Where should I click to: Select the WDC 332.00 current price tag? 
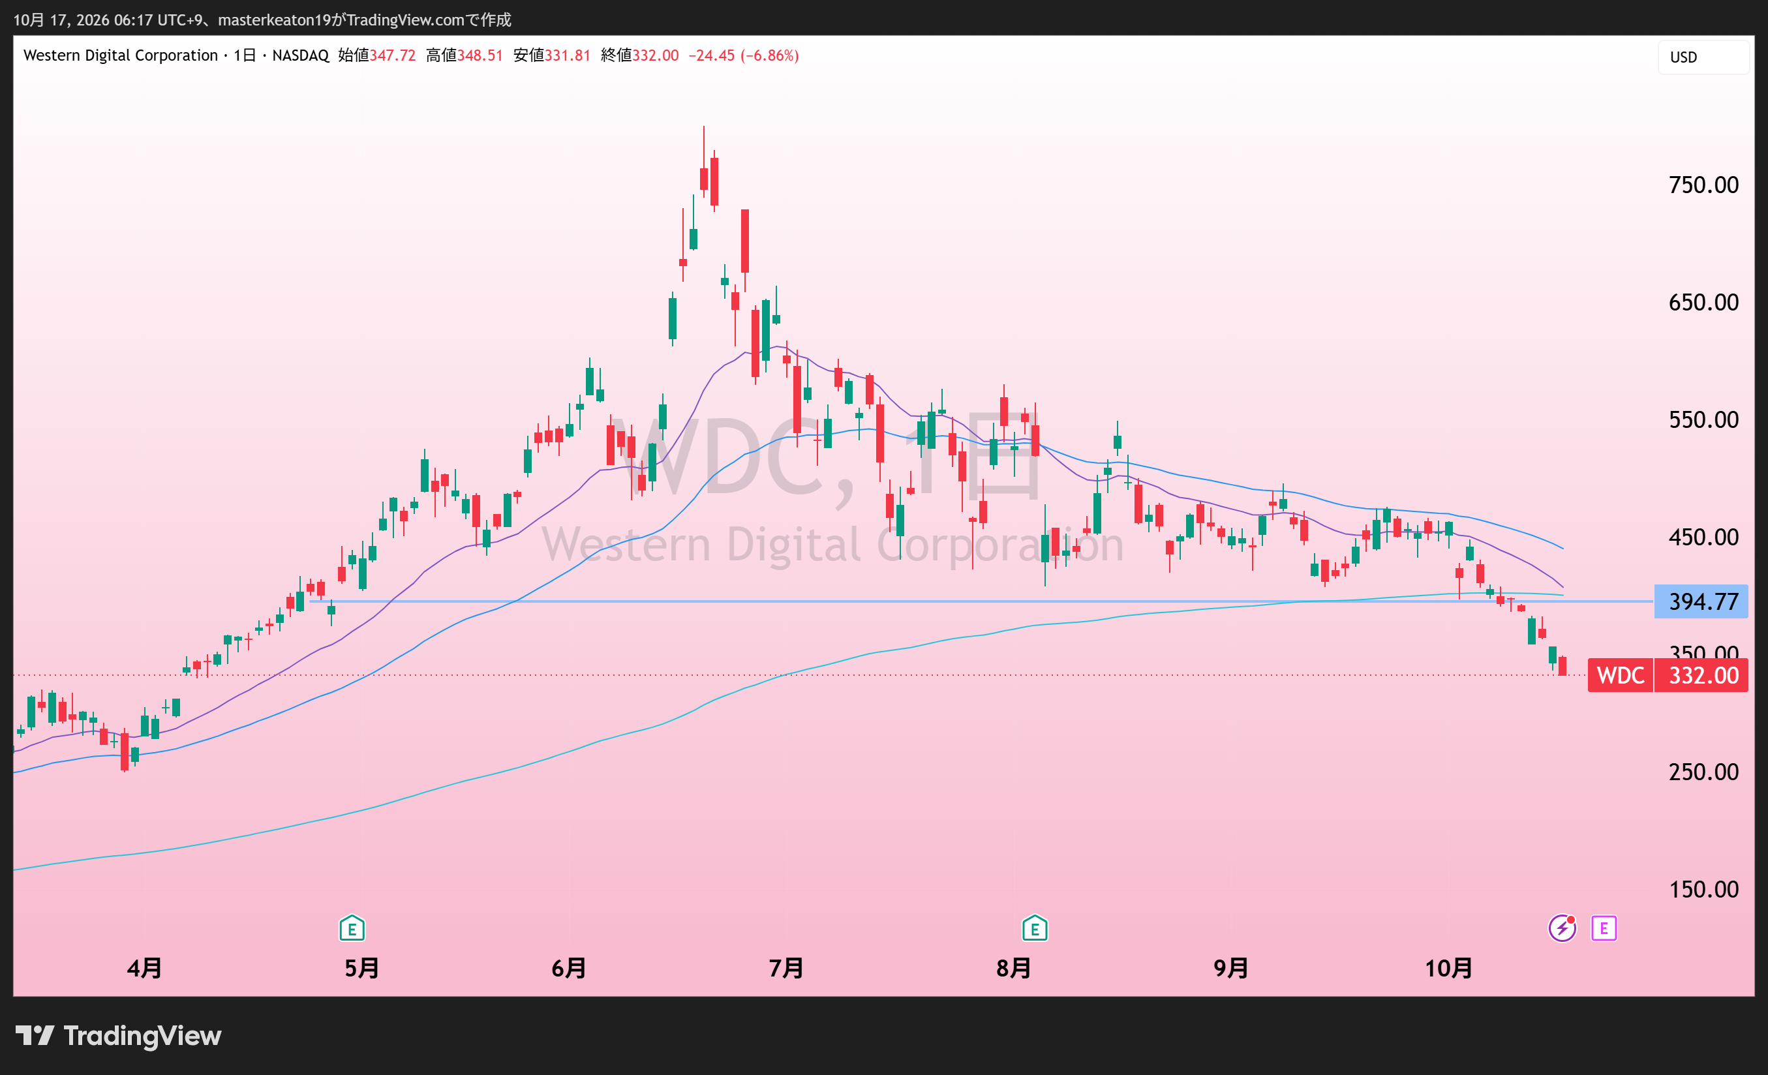1668,675
